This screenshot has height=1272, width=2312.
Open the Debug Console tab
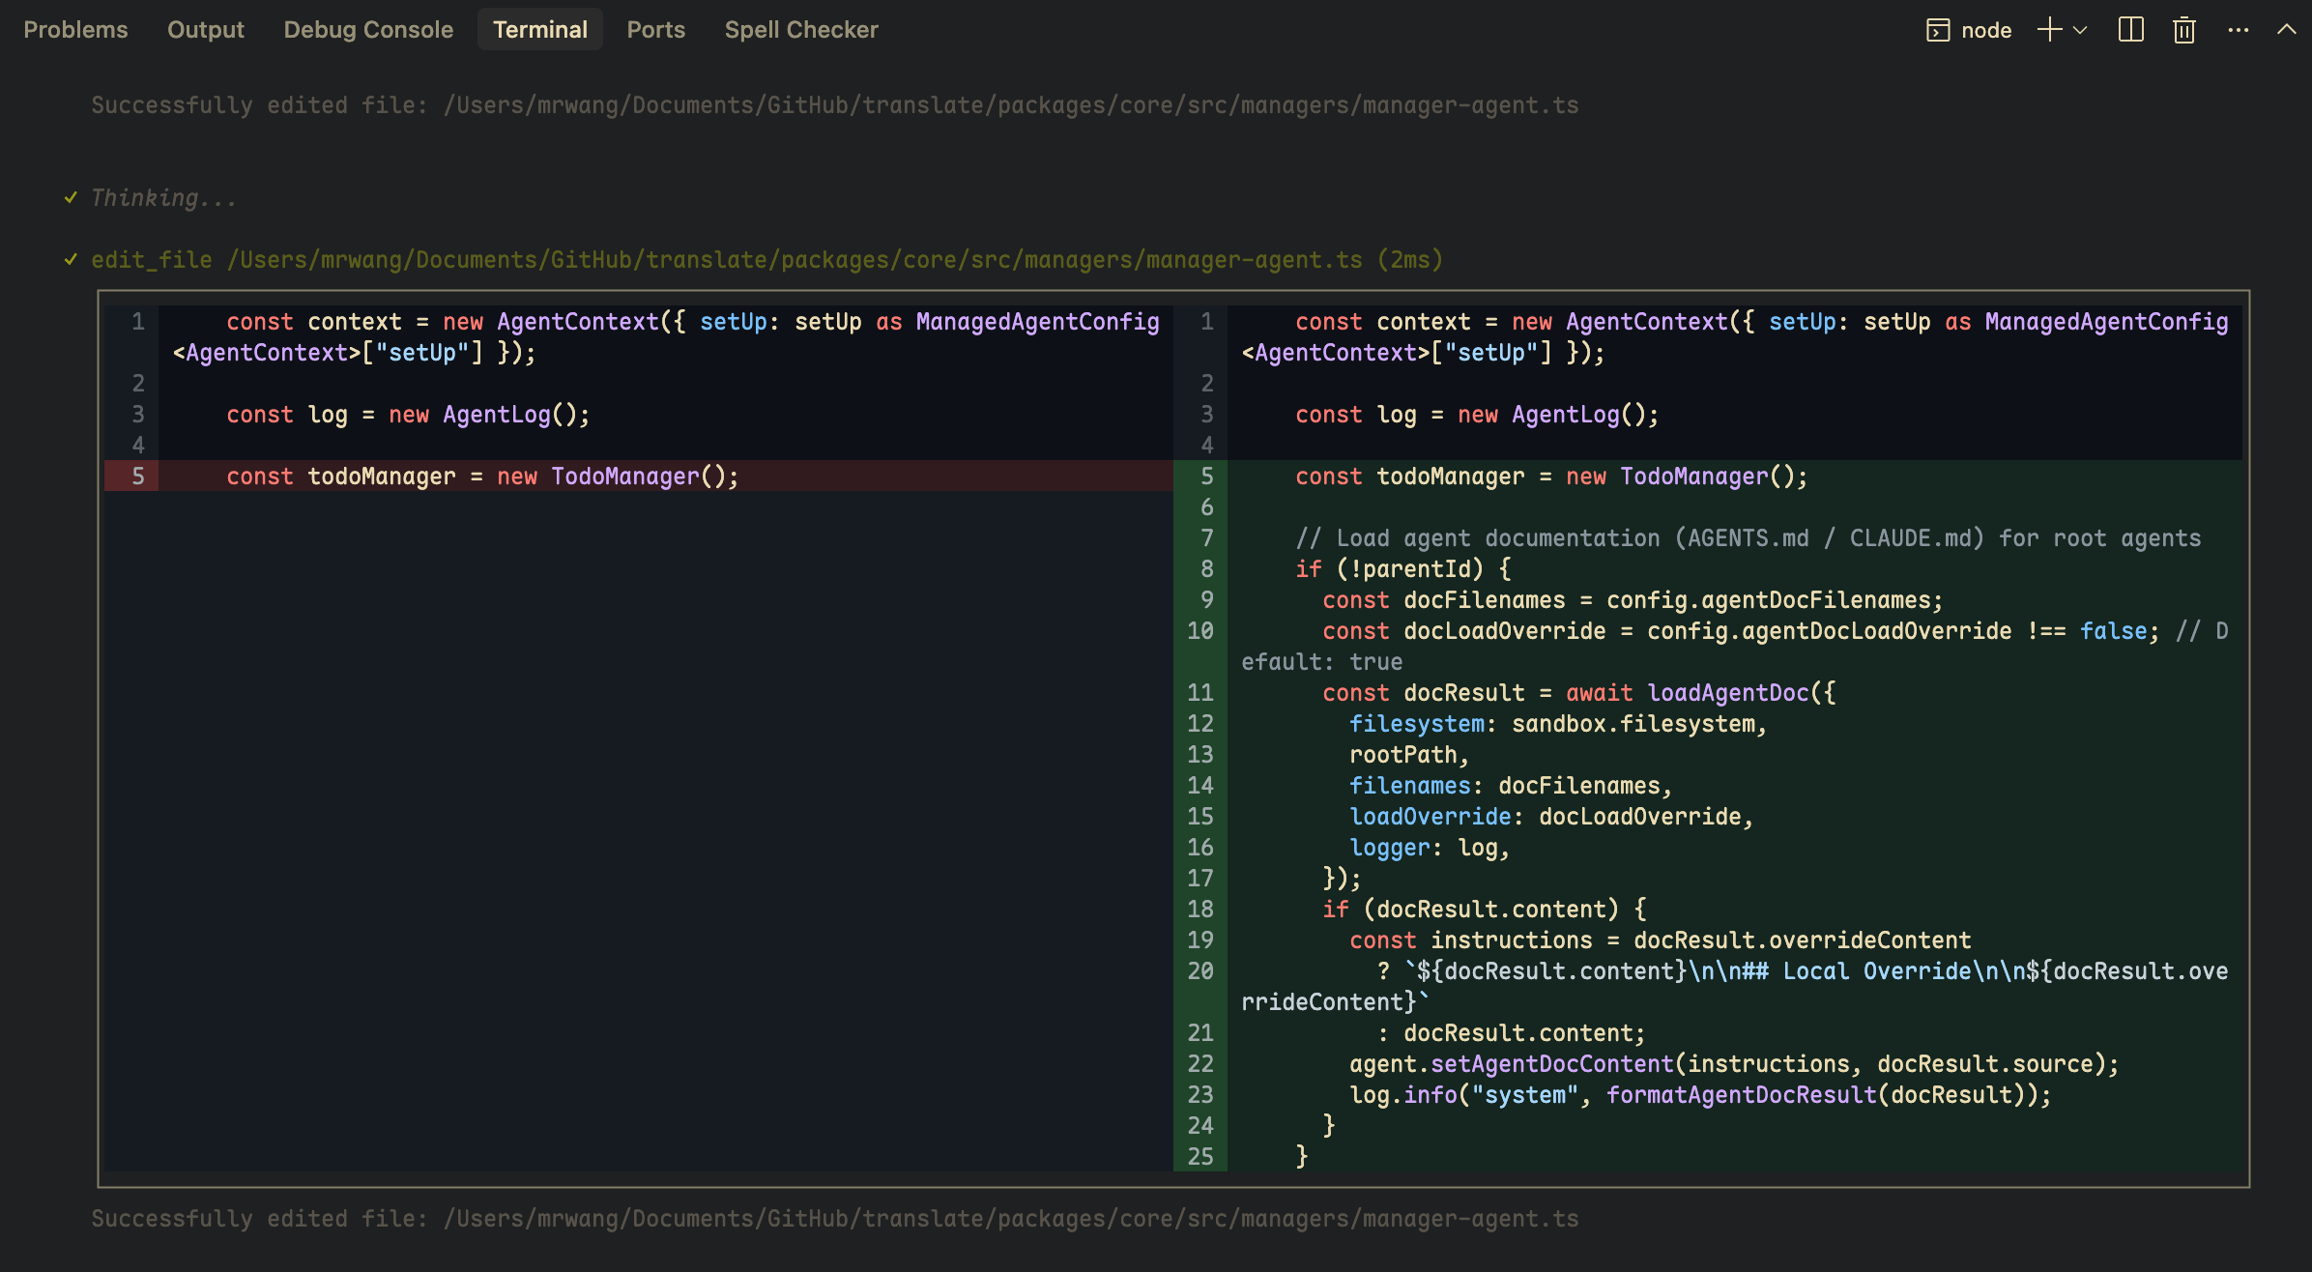click(368, 30)
